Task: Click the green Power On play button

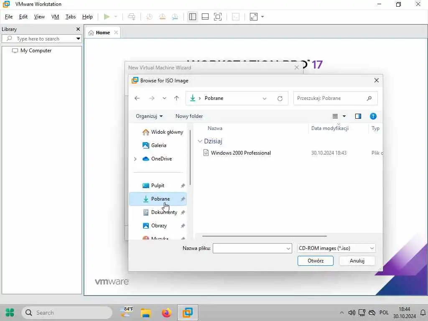Action: (x=107, y=17)
